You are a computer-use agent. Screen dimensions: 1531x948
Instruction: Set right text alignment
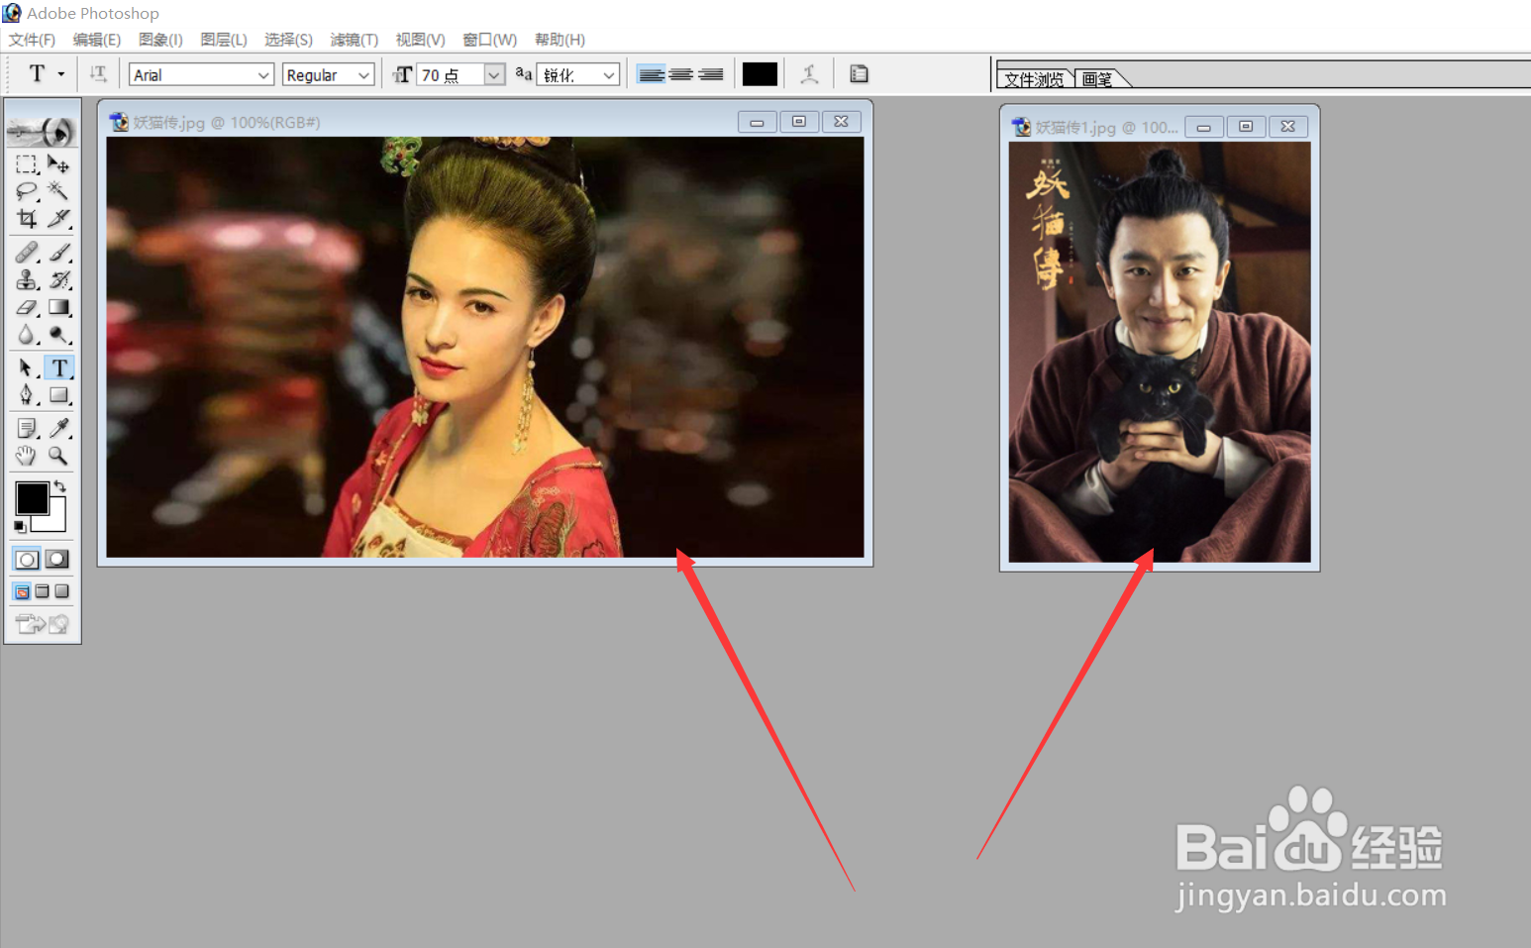point(710,74)
